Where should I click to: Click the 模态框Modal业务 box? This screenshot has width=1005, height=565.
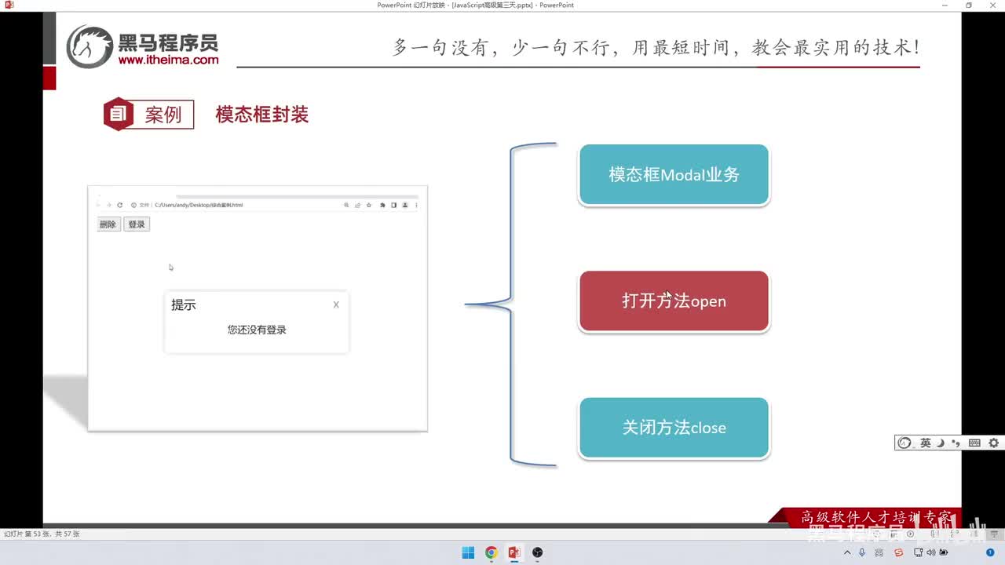[674, 175]
